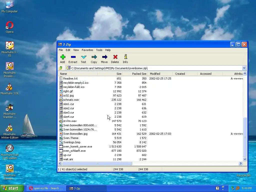This screenshot has height=192, width=256.
Task: Sort by Size column header
Action: pyautogui.click(x=110, y=74)
